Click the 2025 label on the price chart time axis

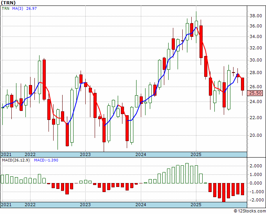click(x=196, y=155)
